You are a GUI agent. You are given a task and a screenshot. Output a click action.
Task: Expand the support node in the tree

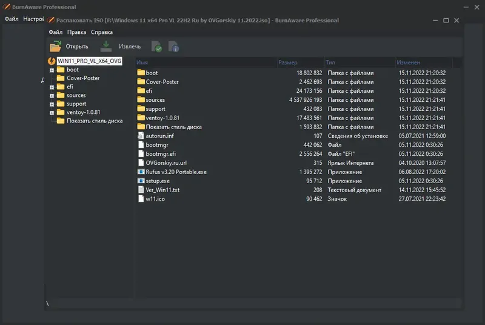pos(52,104)
